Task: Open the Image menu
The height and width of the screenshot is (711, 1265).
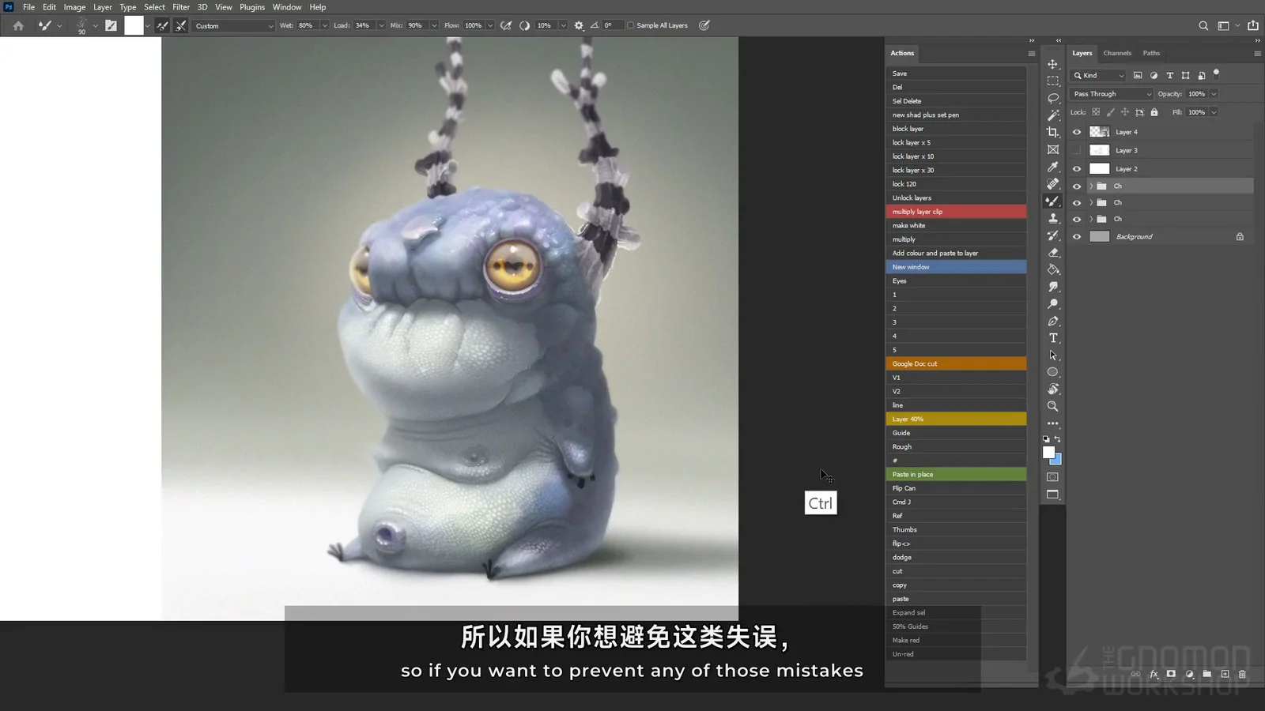Action: pos(74,7)
